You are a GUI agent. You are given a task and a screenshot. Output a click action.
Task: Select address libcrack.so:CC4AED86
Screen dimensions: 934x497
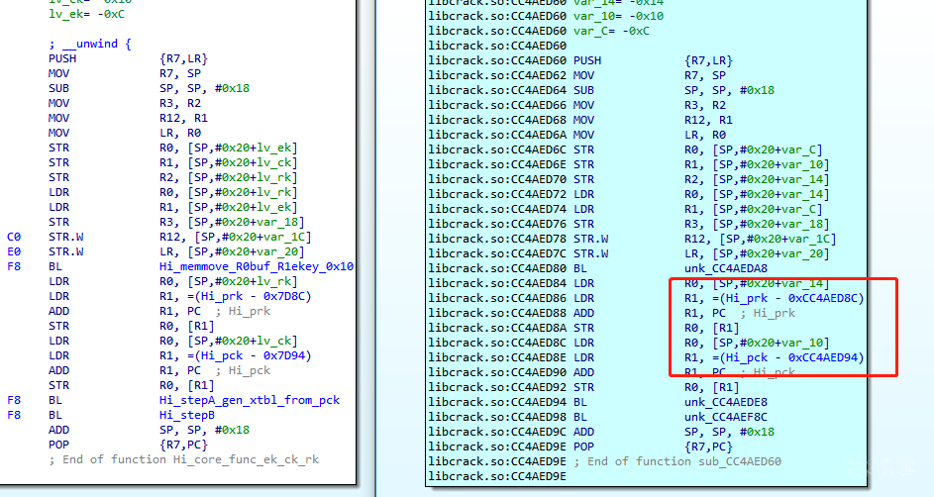pos(497,298)
